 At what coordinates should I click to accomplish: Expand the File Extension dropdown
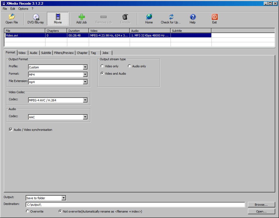(x=85, y=82)
